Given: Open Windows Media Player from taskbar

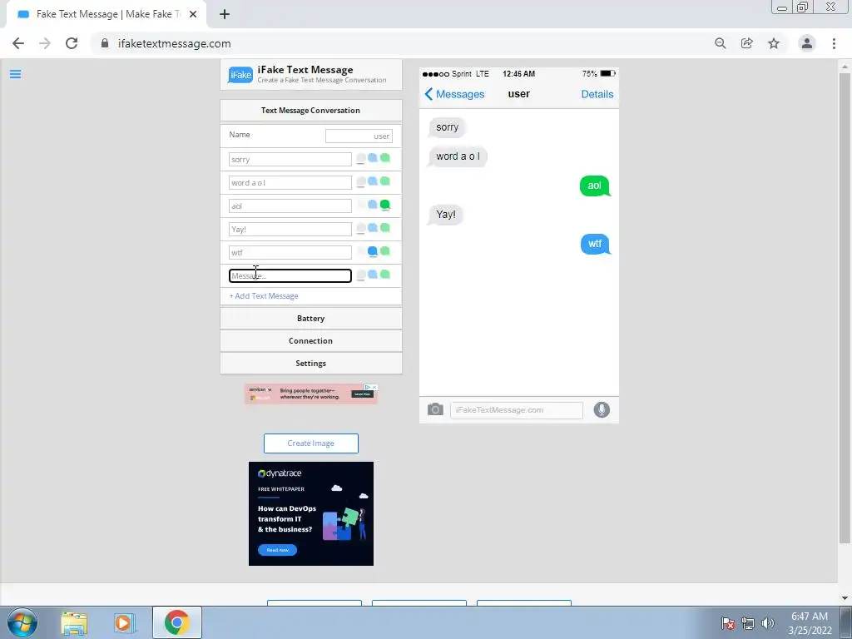Looking at the screenshot, I should 124,622.
